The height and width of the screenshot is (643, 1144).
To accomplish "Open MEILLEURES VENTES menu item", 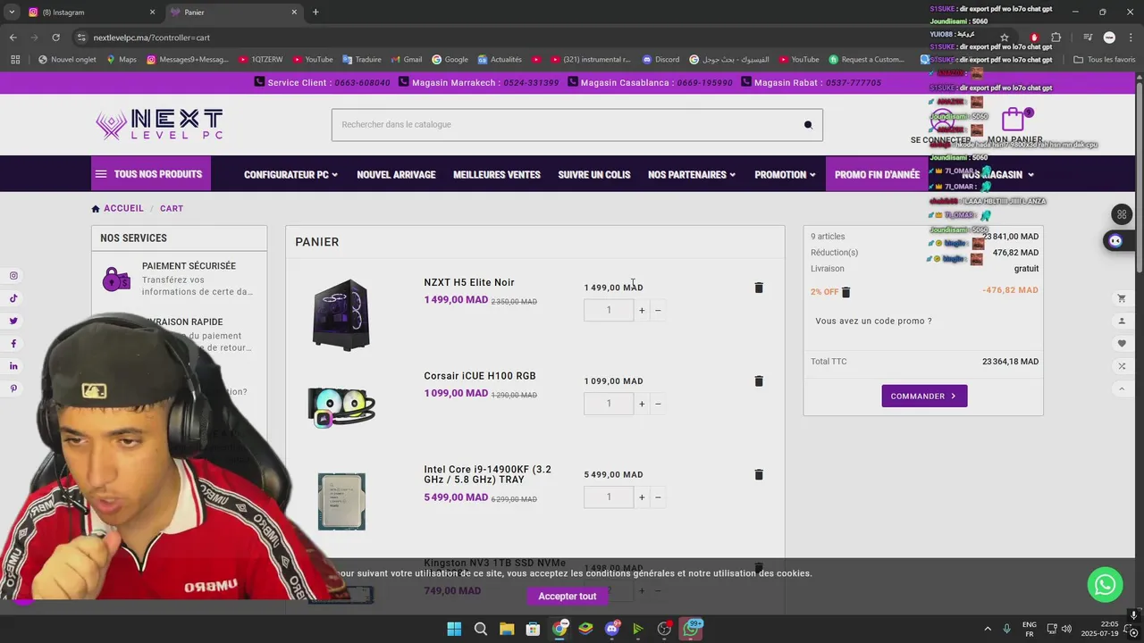I will coord(497,175).
